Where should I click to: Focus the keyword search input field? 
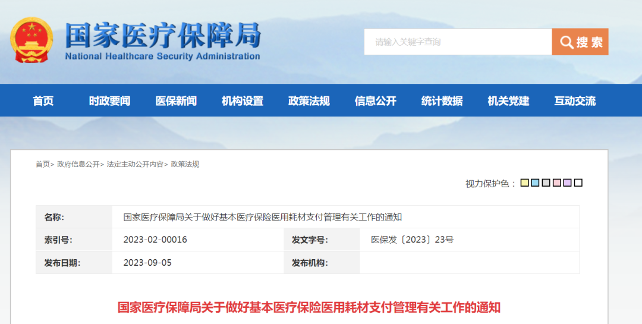(458, 42)
